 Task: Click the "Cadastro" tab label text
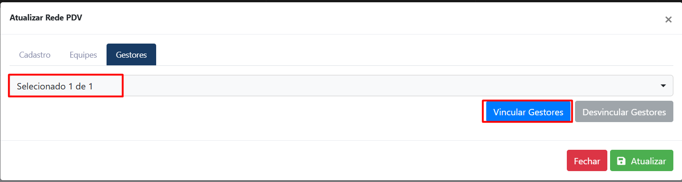35,55
